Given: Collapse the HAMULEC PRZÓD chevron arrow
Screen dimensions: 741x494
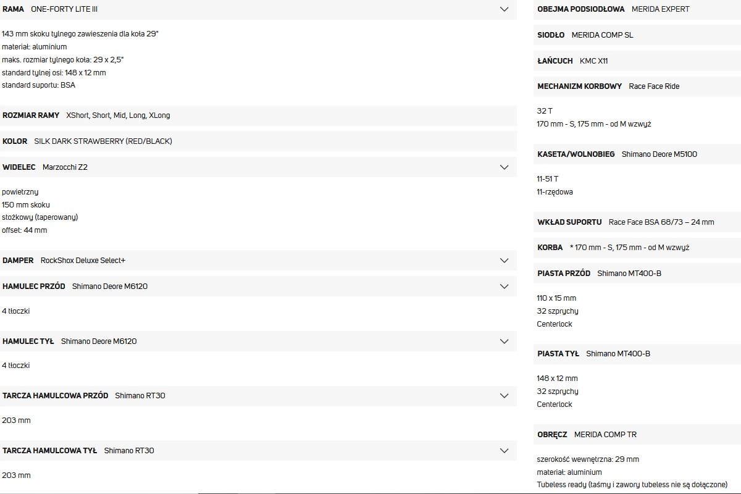Looking at the screenshot, I should pos(504,286).
